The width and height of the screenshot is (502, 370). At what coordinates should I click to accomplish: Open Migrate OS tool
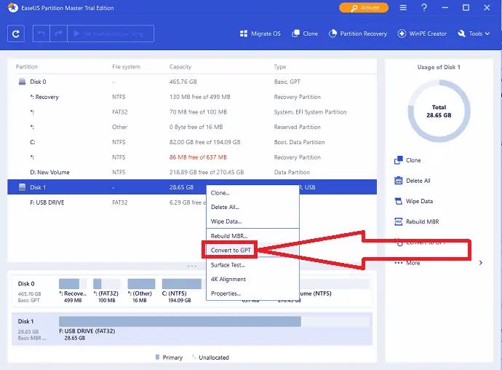point(260,34)
